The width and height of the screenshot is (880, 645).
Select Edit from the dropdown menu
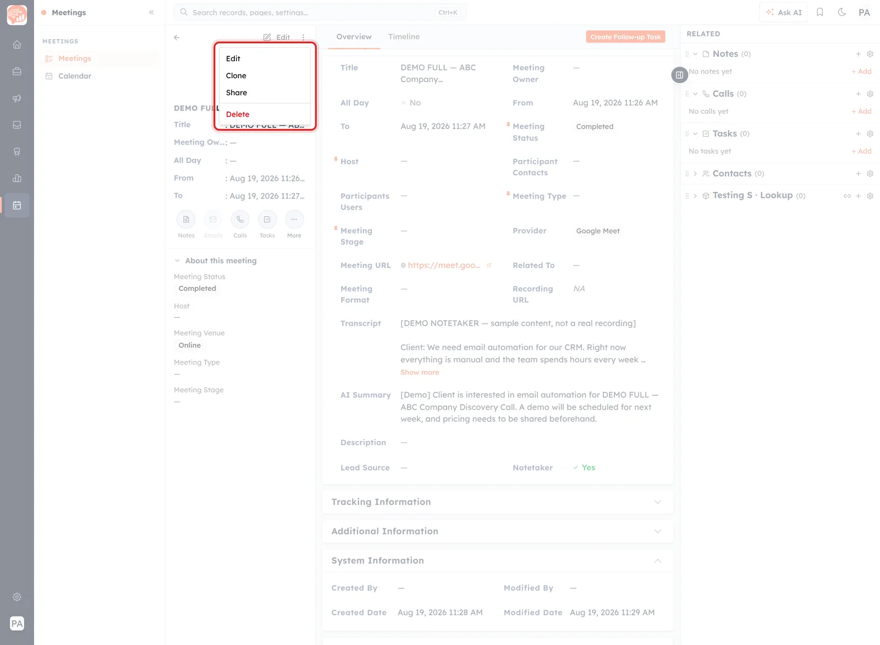click(x=265, y=58)
